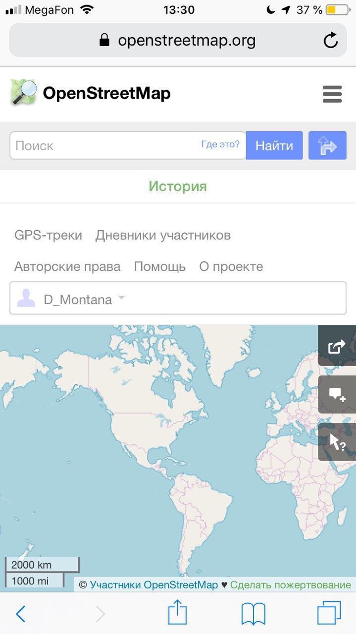Open the Safari share sheet
This screenshot has width=356, height=634.
[177, 613]
